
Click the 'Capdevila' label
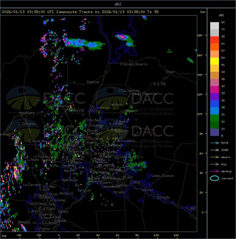pyautogui.click(x=76, y=110)
